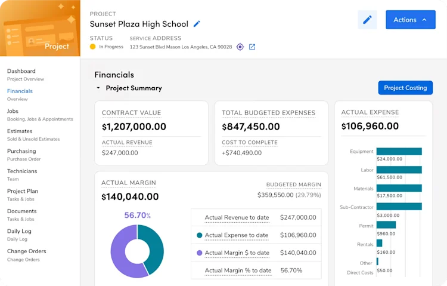Screen dimensions: 447x286
Task: Click the teal segment of donut chart
Action: 156,248
